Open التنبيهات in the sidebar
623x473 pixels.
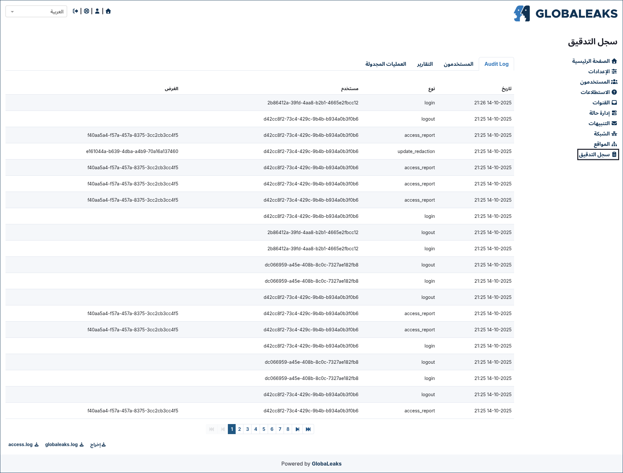click(x=603, y=123)
